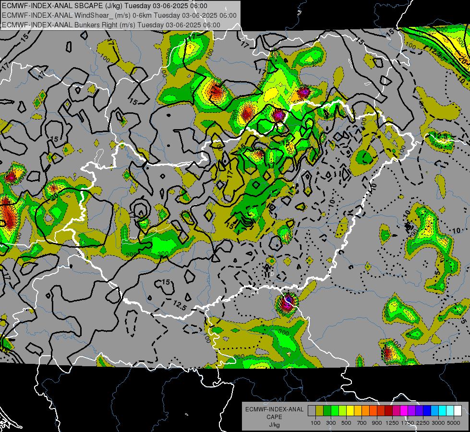Click the 2250 tick label in legend
Screen dimensions: 470x432
click(423, 423)
